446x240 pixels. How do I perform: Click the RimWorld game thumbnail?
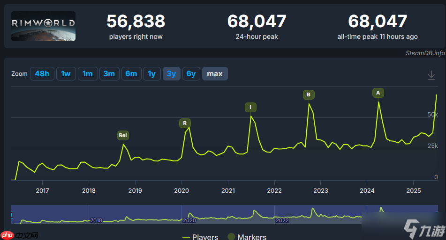point(44,26)
